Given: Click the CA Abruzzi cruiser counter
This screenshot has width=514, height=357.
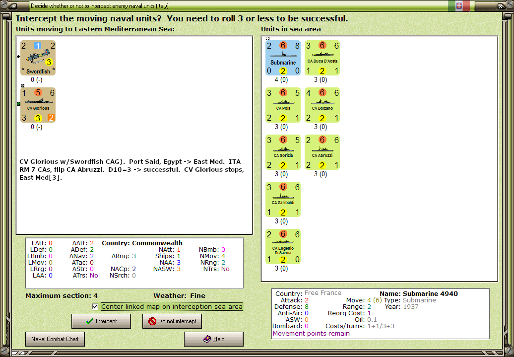Looking at the screenshot, I should [322, 152].
